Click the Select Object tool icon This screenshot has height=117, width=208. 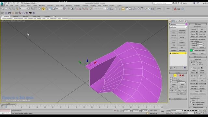pyautogui.click(x=29, y=9)
